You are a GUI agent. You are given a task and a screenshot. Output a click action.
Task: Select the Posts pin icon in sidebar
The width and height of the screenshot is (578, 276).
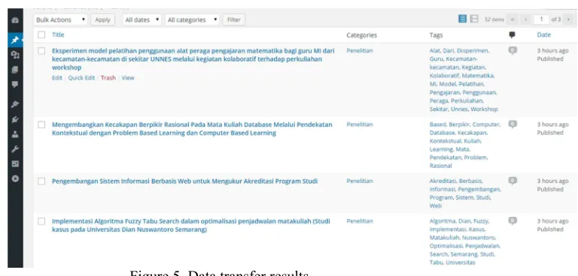[15, 40]
